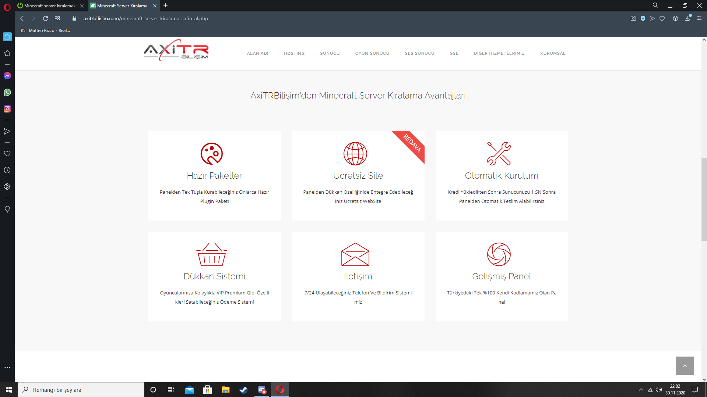Viewport: 707px width, 397px height.
Task: Expand DİĞER HİZMETLERİMİZ navigation menu
Action: point(499,53)
